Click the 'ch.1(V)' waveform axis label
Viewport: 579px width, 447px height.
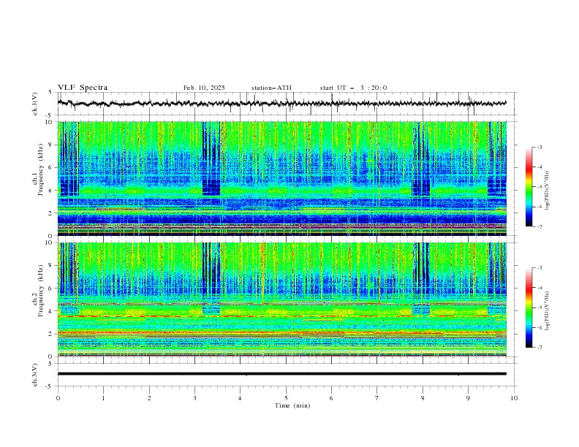tap(35, 104)
